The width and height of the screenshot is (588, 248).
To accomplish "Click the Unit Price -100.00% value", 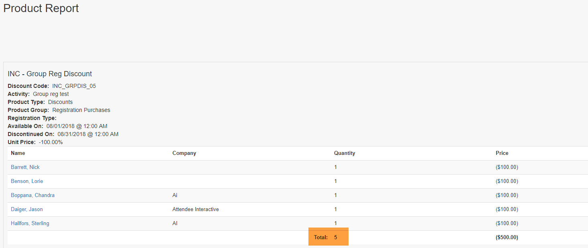I will (x=51, y=142).
